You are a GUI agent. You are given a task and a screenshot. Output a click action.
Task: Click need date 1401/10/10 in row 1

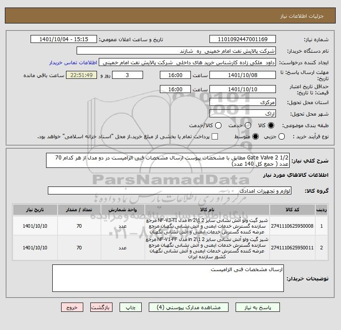coord(35,226)
